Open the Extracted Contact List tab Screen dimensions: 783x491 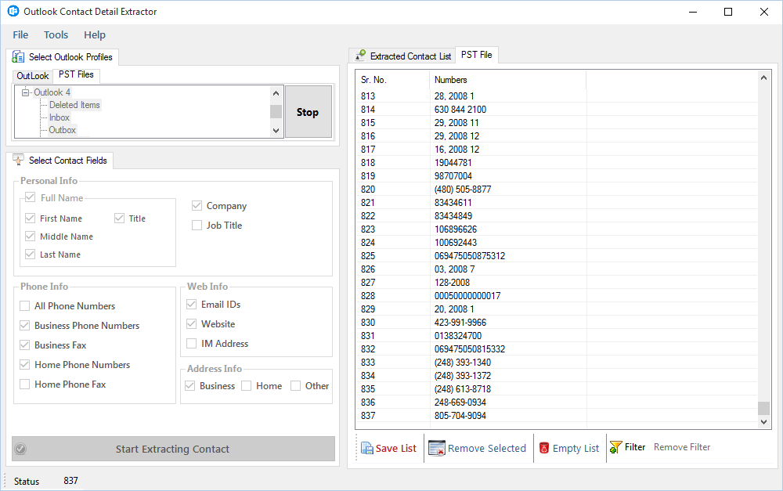[x=403, y=56]
